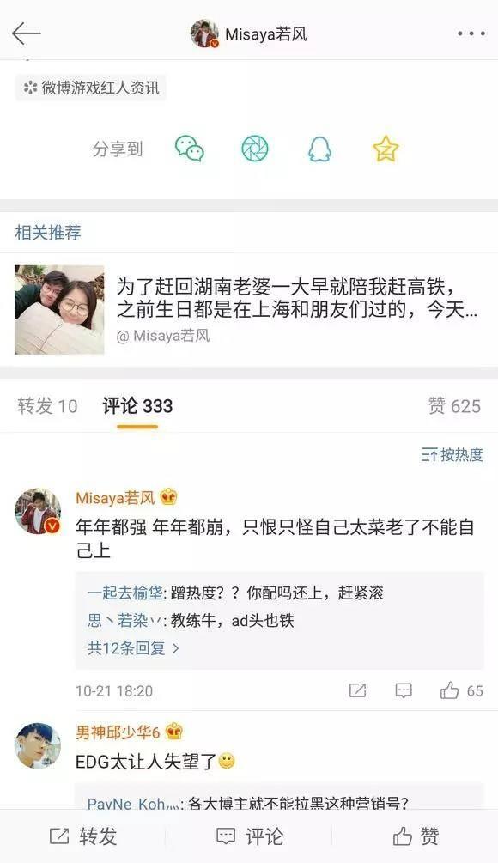Share to WeChat icon
Image resolution: width=498 pixels, height=863 pixels.
(x=189, y=149)
